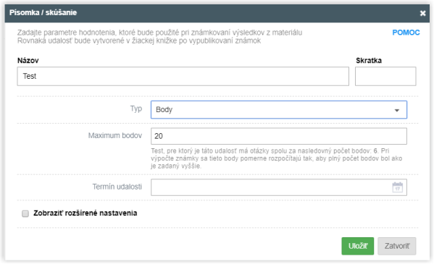Click the Skratka field label

369,61
